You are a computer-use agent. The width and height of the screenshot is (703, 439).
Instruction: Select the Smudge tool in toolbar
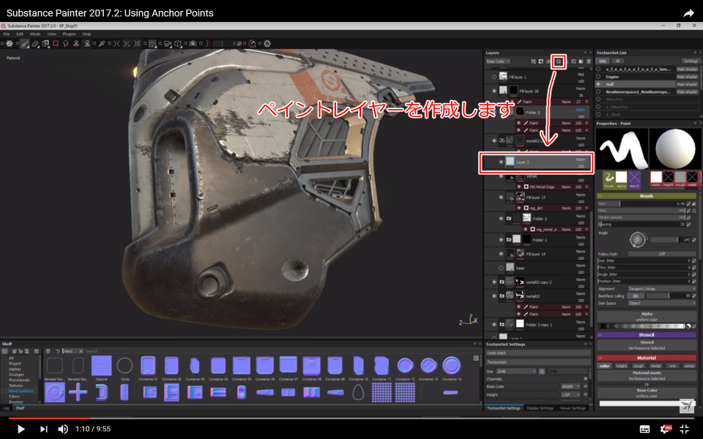point(66,43)
